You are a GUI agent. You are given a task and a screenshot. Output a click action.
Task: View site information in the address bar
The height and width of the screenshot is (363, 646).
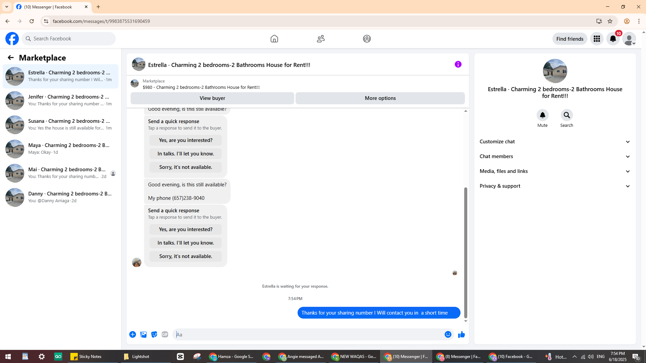[x=46, y=21]
